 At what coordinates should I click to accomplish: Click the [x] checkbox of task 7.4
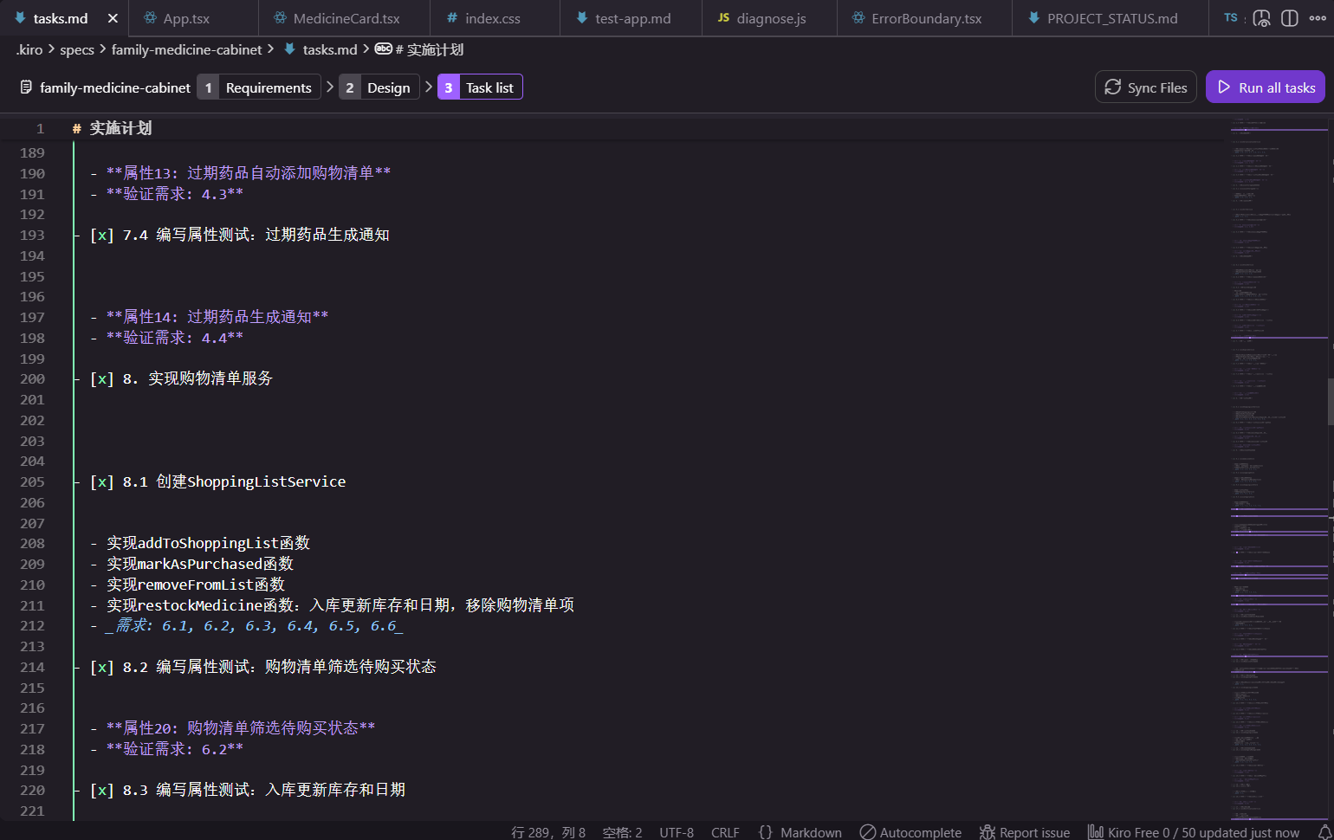(x=102, y=235)
